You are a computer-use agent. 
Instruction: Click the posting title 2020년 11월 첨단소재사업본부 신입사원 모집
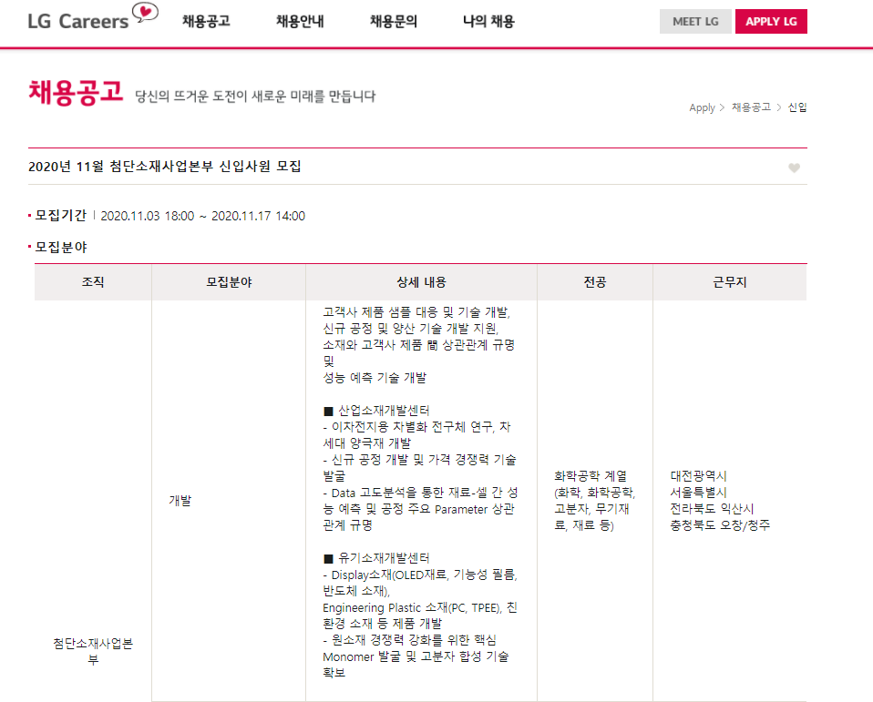point(165,167)
